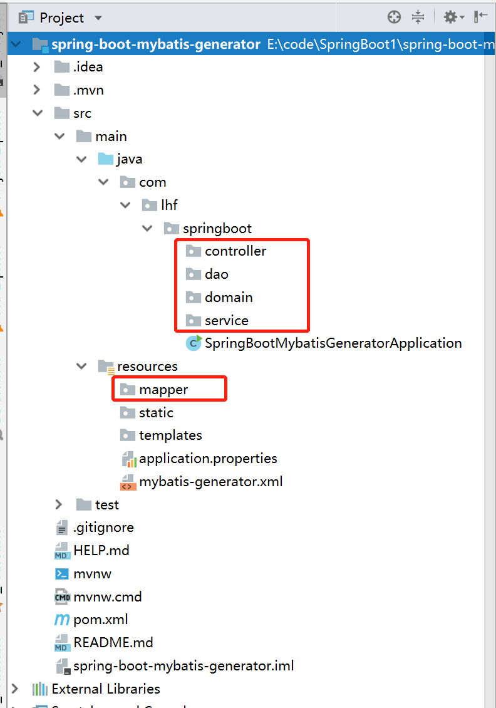This screenshot has width=496, height=708.
Task: Click the spring-boot-mybatis-generator.iml file icon
Action: tap(63, 666)
